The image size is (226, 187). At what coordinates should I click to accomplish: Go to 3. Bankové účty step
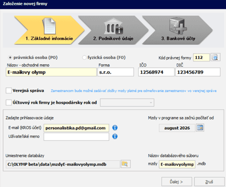click(x=178, y=30)
